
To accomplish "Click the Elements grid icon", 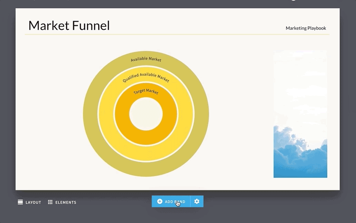I will [x=50, y=202].
